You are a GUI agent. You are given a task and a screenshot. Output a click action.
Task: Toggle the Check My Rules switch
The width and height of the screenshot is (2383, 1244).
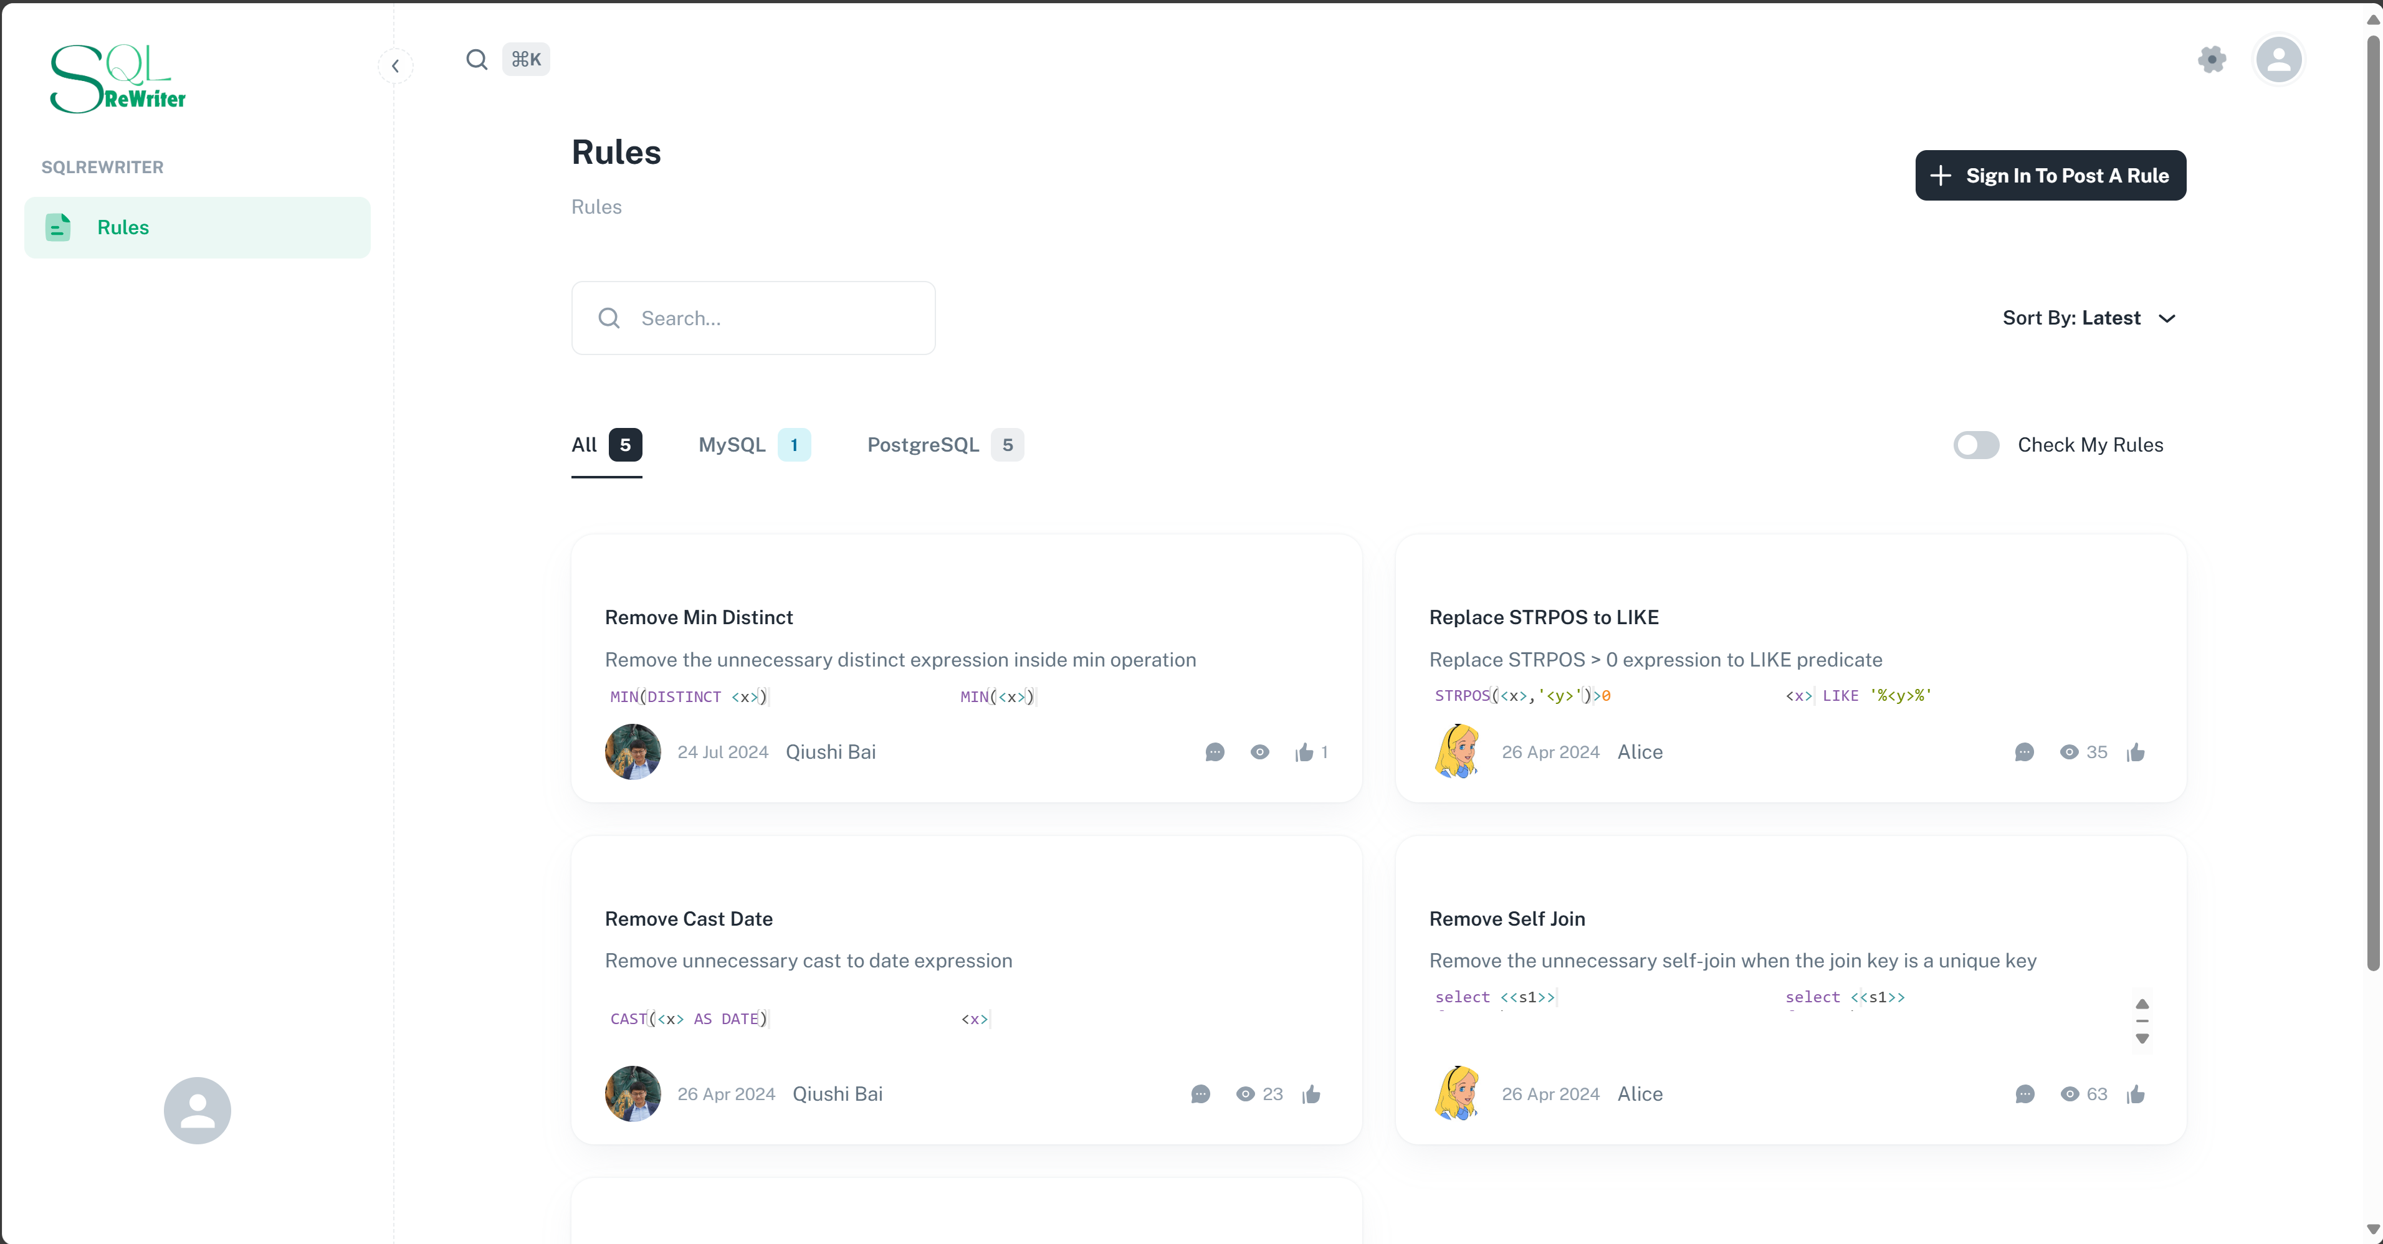(1976, 445)
